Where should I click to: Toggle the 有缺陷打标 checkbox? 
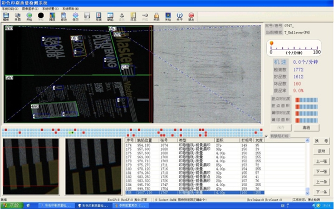pos(266,136)
